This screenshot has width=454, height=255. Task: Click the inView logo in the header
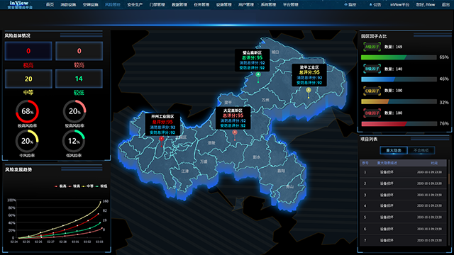[x=20, y=5]
